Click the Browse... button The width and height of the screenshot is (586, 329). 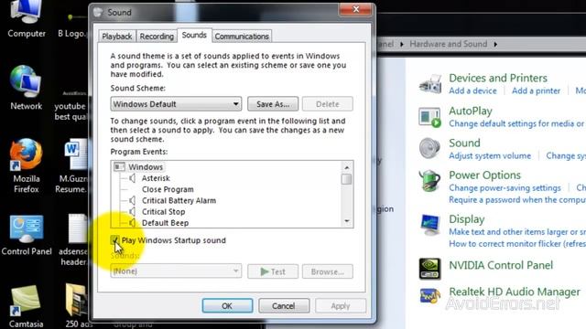pyautogui.click(x=328, y=271)
